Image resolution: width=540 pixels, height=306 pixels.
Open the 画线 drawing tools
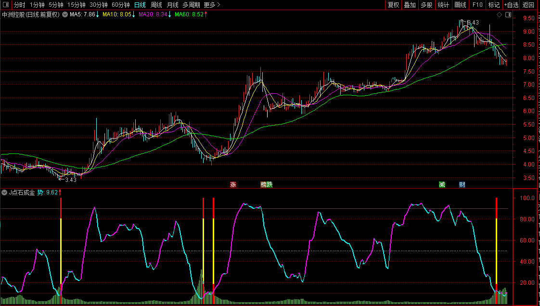coord(461,5)
